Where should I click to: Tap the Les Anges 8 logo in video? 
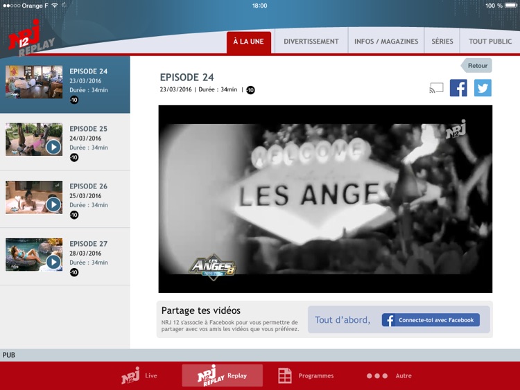pos(213,267)
